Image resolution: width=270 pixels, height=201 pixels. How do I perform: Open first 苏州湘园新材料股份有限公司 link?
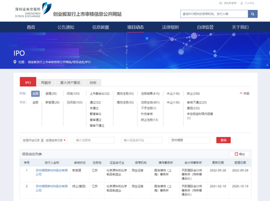point(52,172)
